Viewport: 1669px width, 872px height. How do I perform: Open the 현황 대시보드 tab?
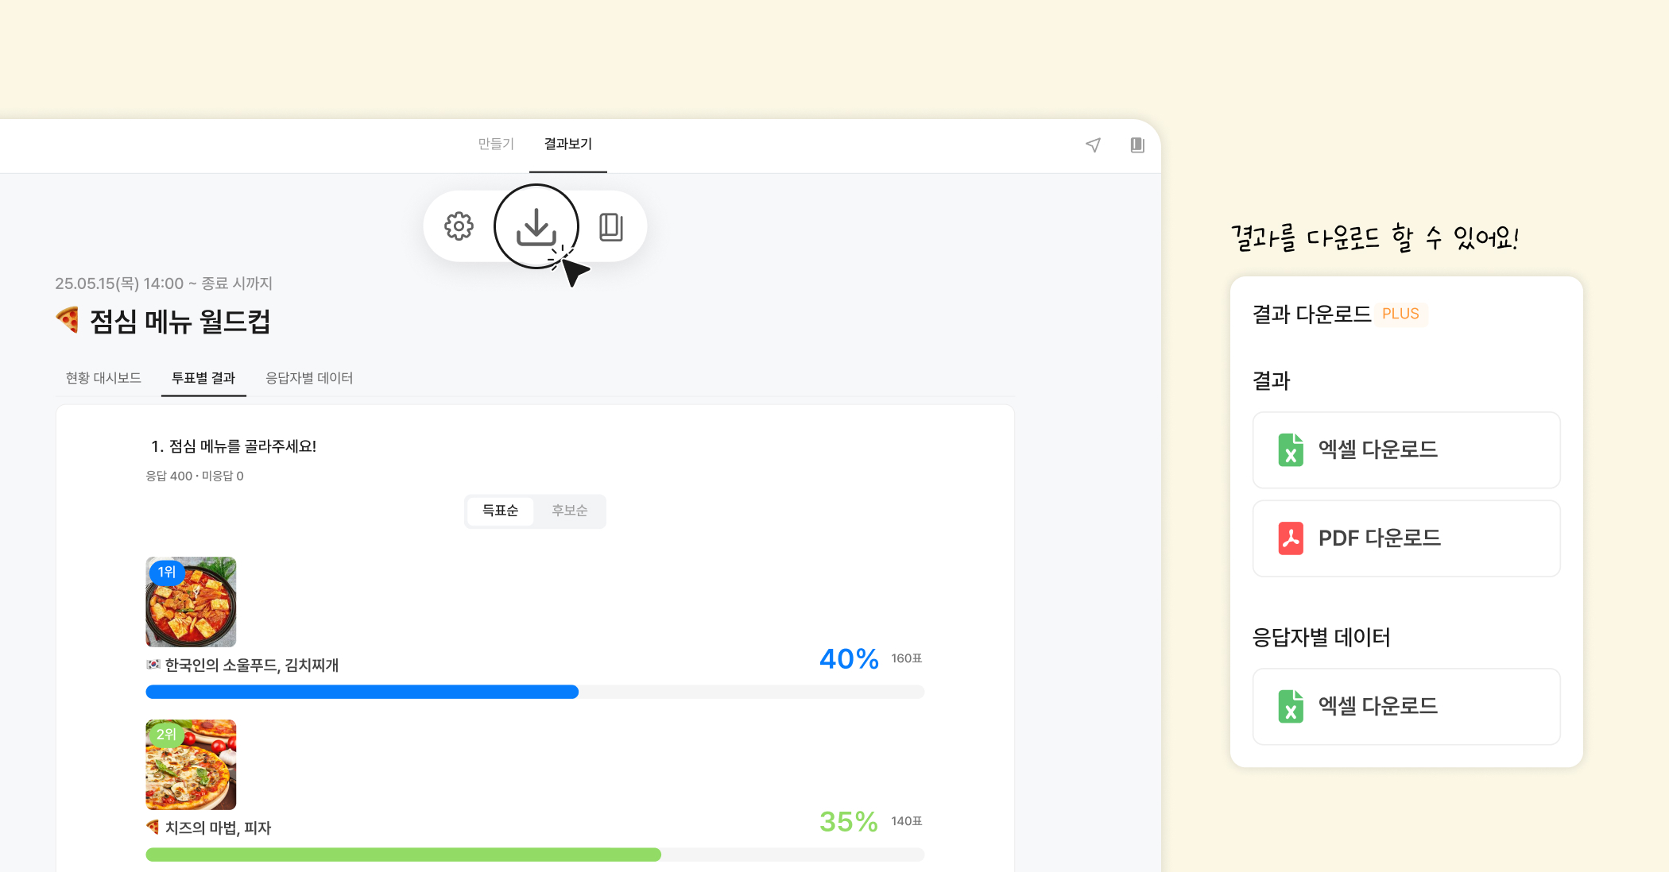(103, 378)
